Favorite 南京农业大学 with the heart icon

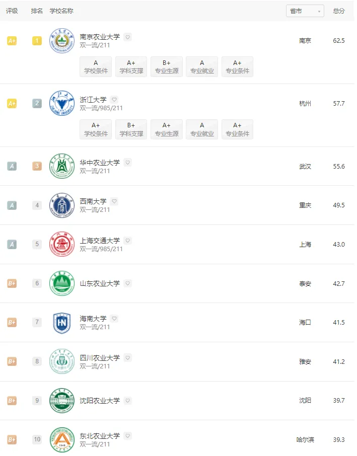click(x=128, y=37)
